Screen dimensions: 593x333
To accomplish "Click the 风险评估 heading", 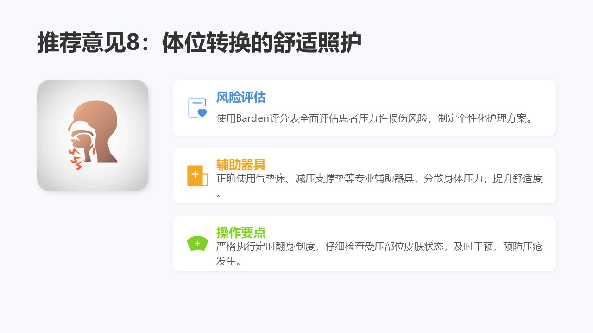I will point(241,97).
